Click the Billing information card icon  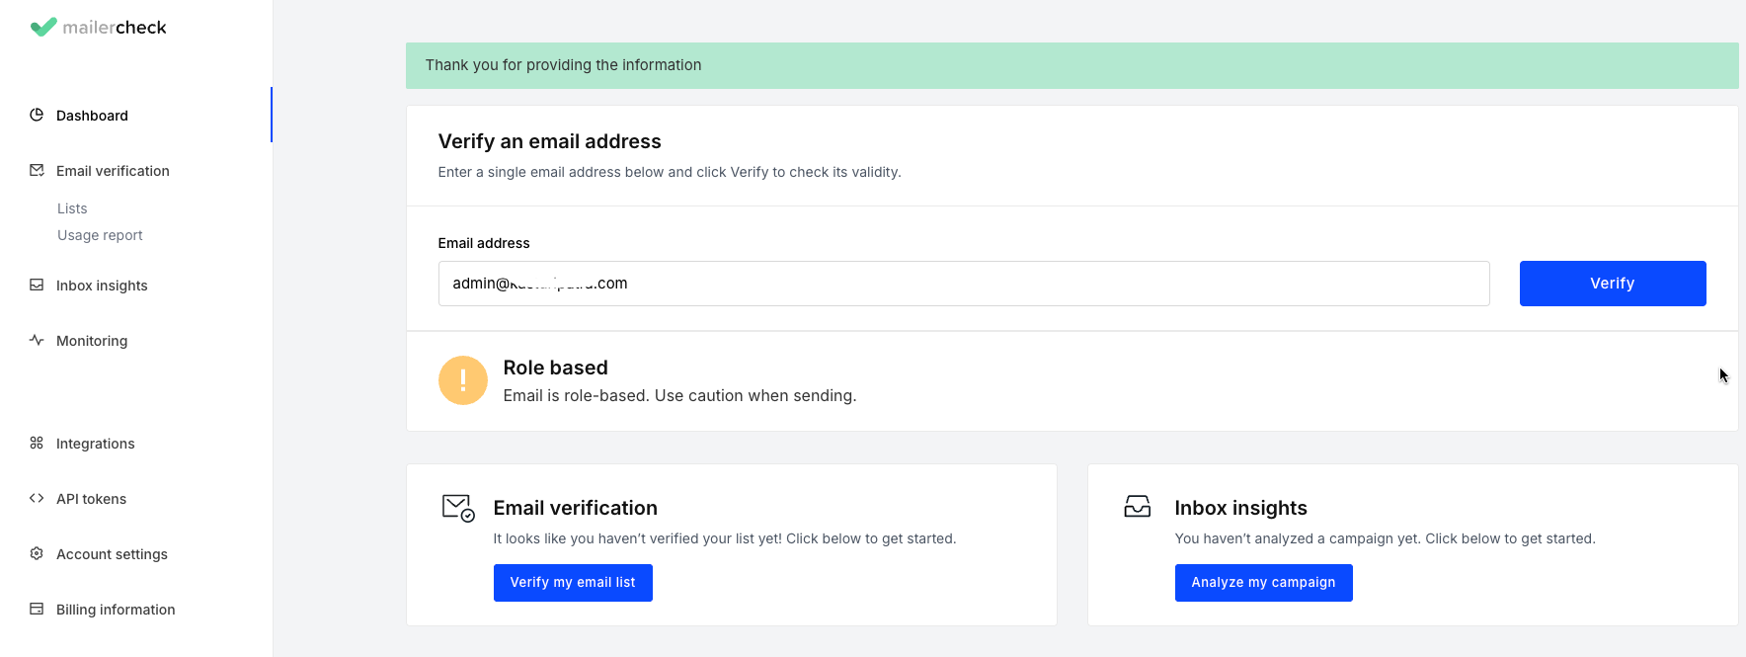37,609
